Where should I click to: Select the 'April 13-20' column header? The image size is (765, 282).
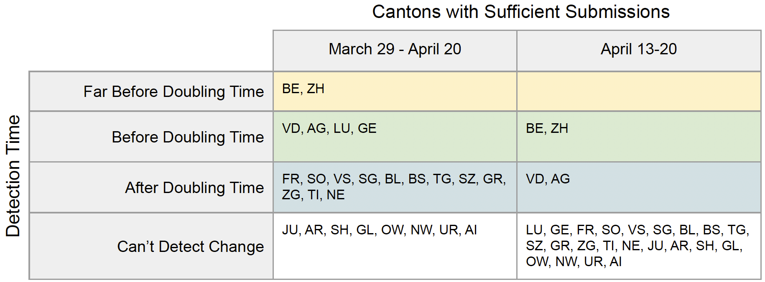(x=638, y=49)
